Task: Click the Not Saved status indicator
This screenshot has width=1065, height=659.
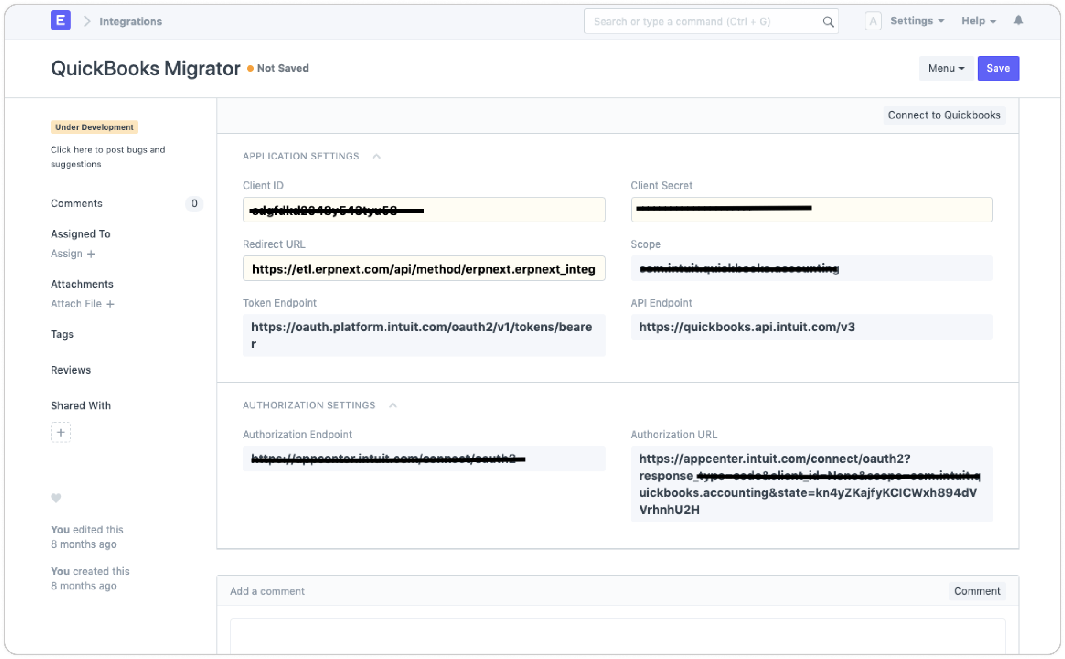Action: (278, 68)
